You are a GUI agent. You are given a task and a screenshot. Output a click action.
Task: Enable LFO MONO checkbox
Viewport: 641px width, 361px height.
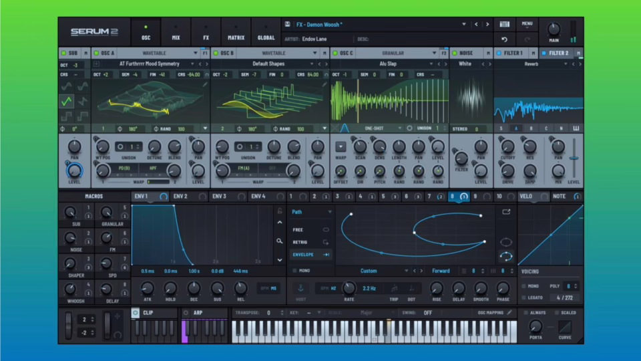point(294,271)
